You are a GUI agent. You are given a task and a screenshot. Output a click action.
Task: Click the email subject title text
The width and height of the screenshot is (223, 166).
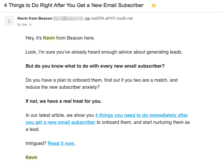74,5
